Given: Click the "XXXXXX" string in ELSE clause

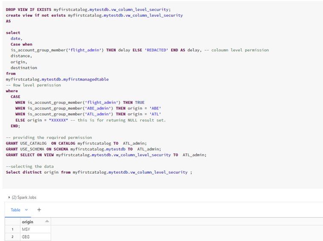Looking at the screenshot, I should 58,120.
